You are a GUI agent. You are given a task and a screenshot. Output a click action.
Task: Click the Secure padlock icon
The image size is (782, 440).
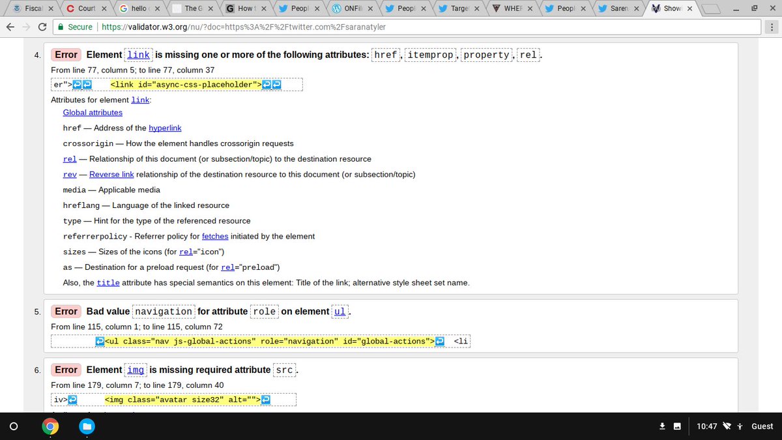pyautogui.click(x=61, y=27)
